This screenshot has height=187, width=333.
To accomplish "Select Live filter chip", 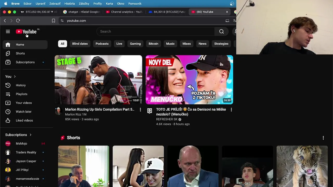I will (x=119, y=44).
